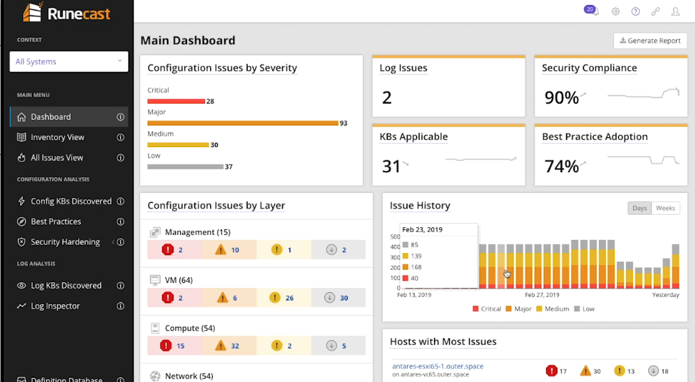Click the major warning icon in Compute row
This screenshot has width=695, height=382.
[x=221, y=345]
